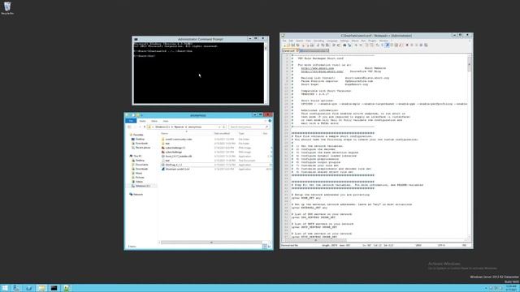
Task: Click the Up arrow in File Explorer
Action: tap(145, 127)
